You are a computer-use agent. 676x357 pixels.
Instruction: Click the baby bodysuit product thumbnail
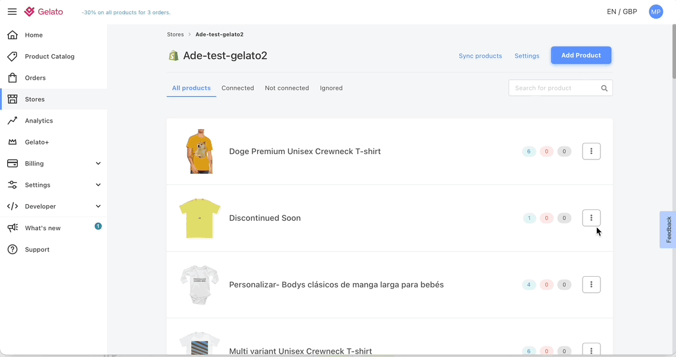pos(199,285)
